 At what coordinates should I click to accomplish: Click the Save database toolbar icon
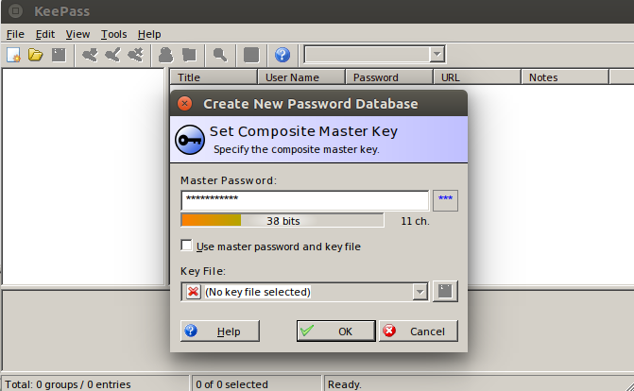[59, 55]
